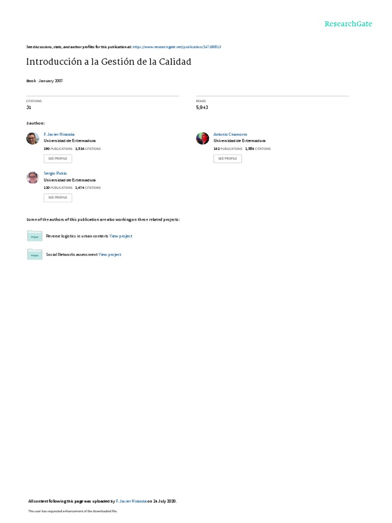Open the researchgate.net publication URL link

point(177,47)
